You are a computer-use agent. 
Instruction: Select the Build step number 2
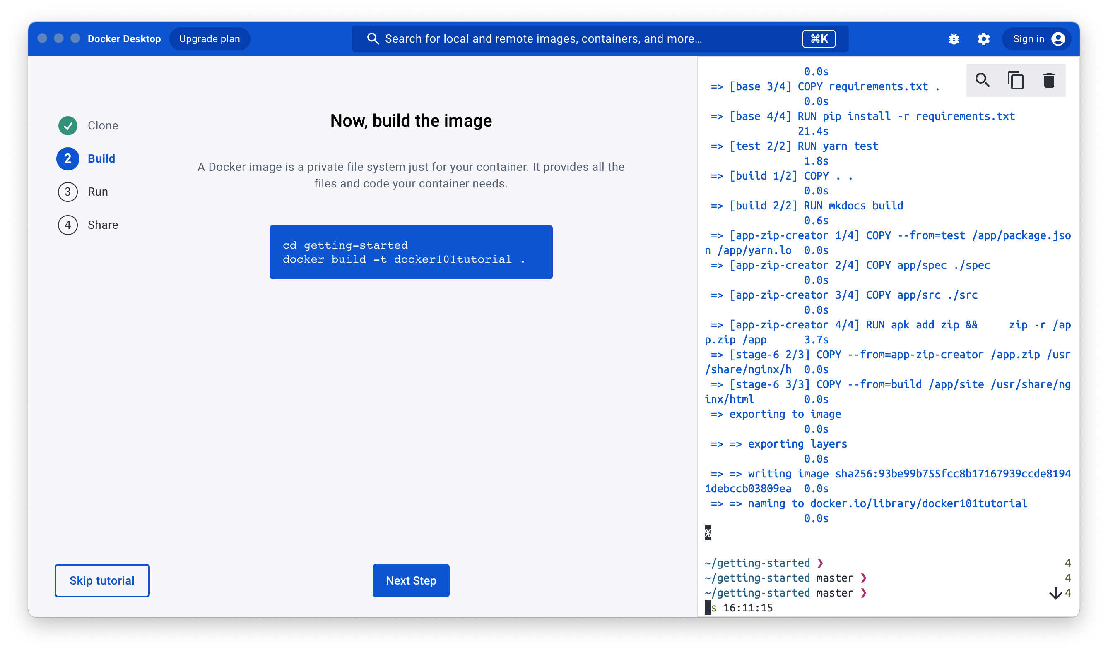tap(68, 158)
